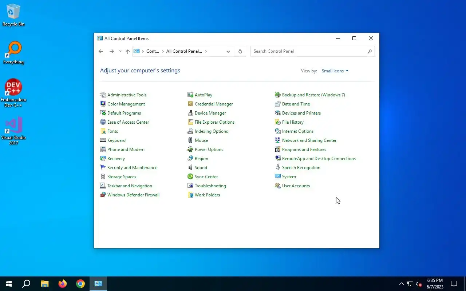The width and height of the screenshot is (466, 291).
Task: Click the Keyboard icon
Action: [x=103, y=140]
